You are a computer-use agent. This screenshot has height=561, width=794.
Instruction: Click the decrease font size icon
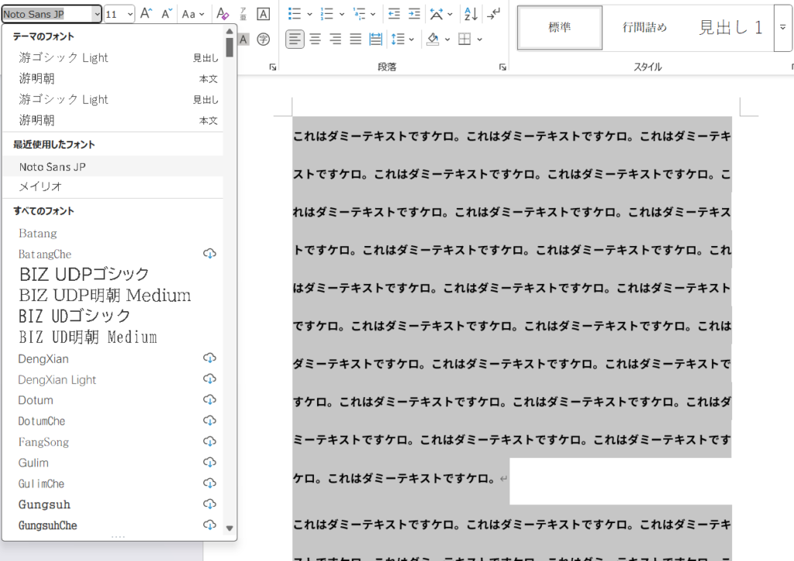click(167, 14)
